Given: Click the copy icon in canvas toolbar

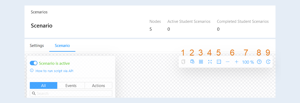Looking at the screenshot, I should click(183, 62).
